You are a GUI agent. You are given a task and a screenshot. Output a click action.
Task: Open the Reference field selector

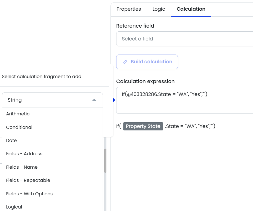(185, 39)
